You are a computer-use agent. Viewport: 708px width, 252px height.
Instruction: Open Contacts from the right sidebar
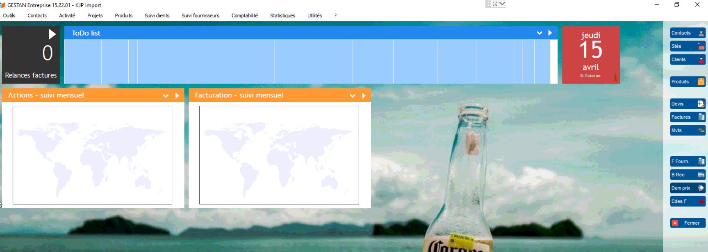[x=687, y=33]
